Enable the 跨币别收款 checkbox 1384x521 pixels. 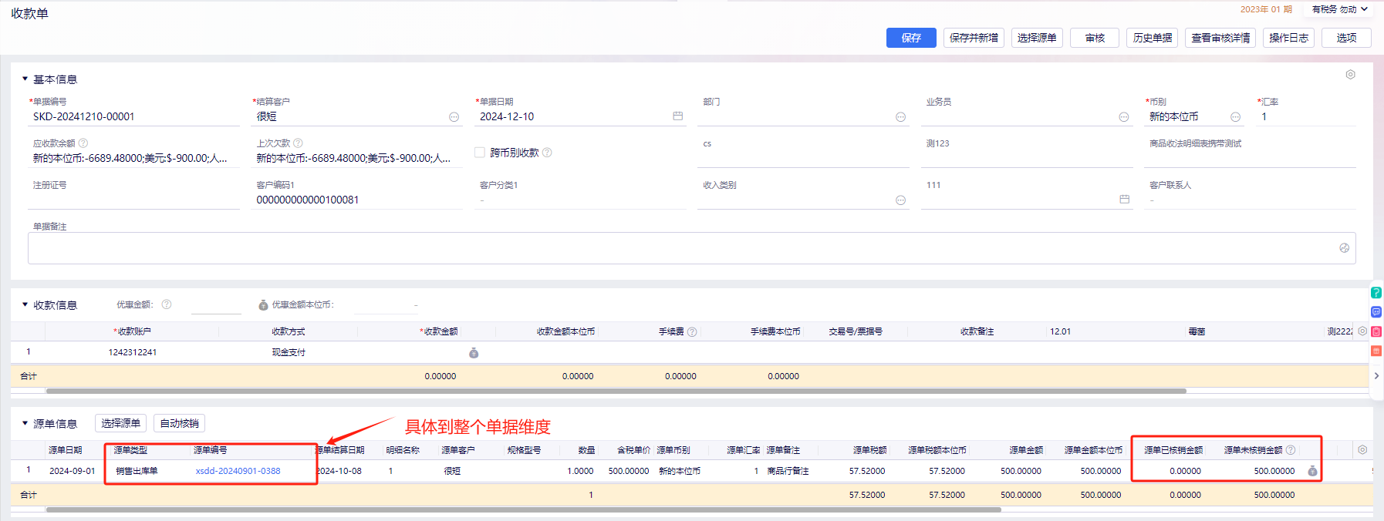point(480,153)
